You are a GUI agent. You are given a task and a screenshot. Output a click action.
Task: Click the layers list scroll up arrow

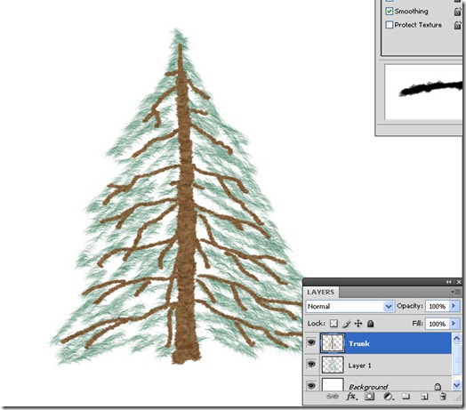pos(457,338)
